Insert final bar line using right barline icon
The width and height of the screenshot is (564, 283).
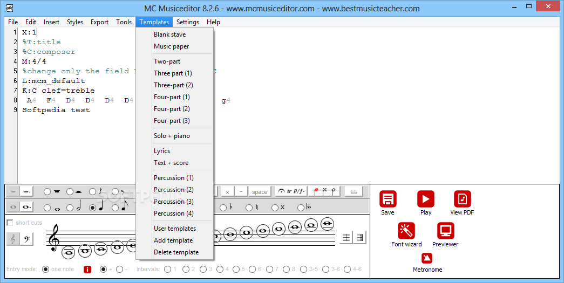tap(359, 238)
